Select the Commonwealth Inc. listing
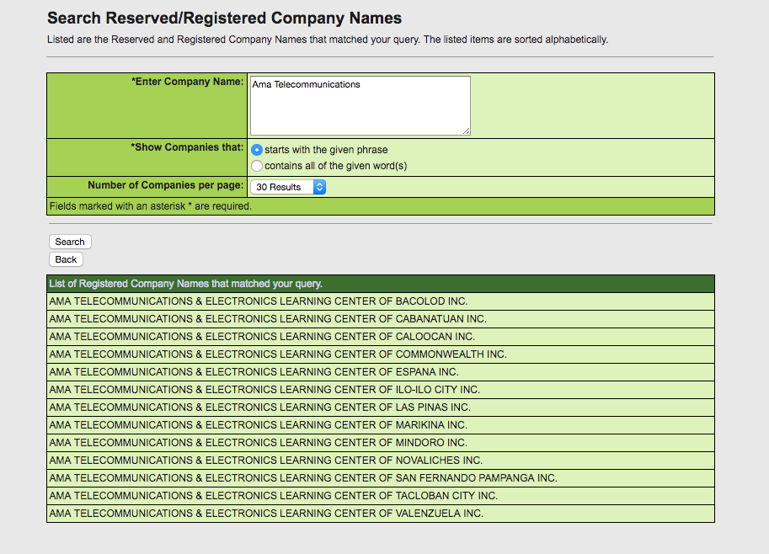This screenshot has height=554, width=769. 381,354
